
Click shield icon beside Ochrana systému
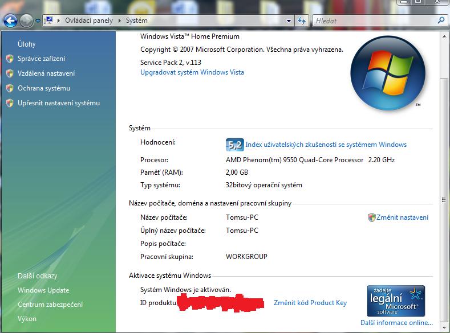click(10, 88)
